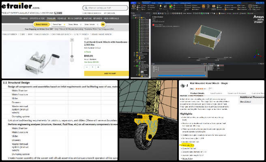Screen dimensions: 266x162
Task: Type in the etrailer search field
Action: click(x=105, y=8)
